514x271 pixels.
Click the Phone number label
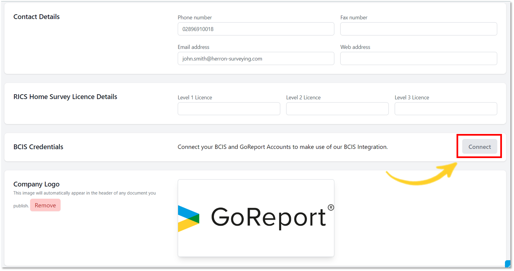(195, 17)
